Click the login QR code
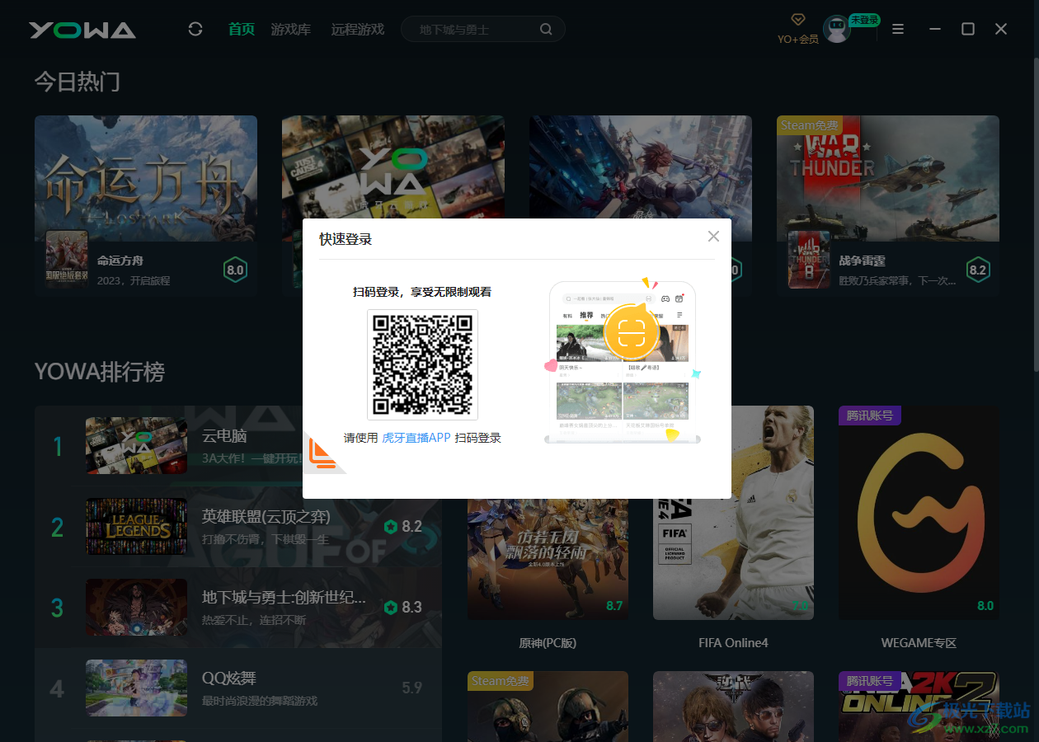1039x742 pixels. (x=422, y=364)
